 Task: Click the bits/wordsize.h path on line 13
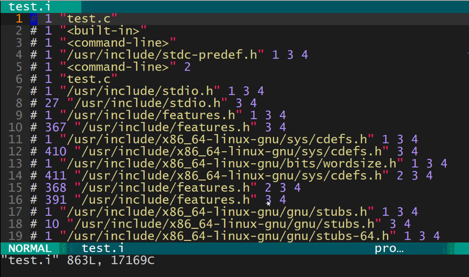(x=231, y=163)
